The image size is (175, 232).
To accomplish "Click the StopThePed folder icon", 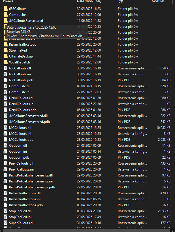I will 6,50.
